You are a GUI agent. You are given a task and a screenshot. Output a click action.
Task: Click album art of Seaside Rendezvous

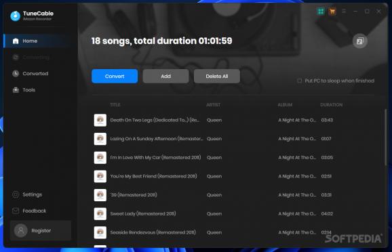(100, 232)
